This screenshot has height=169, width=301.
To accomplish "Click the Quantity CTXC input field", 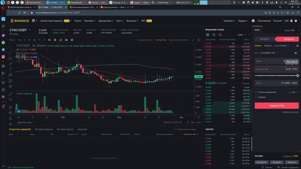I will (x=277, y=69).
